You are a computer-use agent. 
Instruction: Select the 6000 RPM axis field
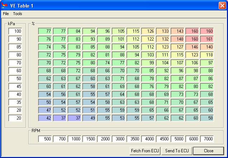tap(192, 139)
